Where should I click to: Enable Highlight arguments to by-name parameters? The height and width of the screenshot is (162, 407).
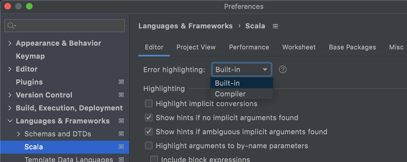(x=149, y=146)
